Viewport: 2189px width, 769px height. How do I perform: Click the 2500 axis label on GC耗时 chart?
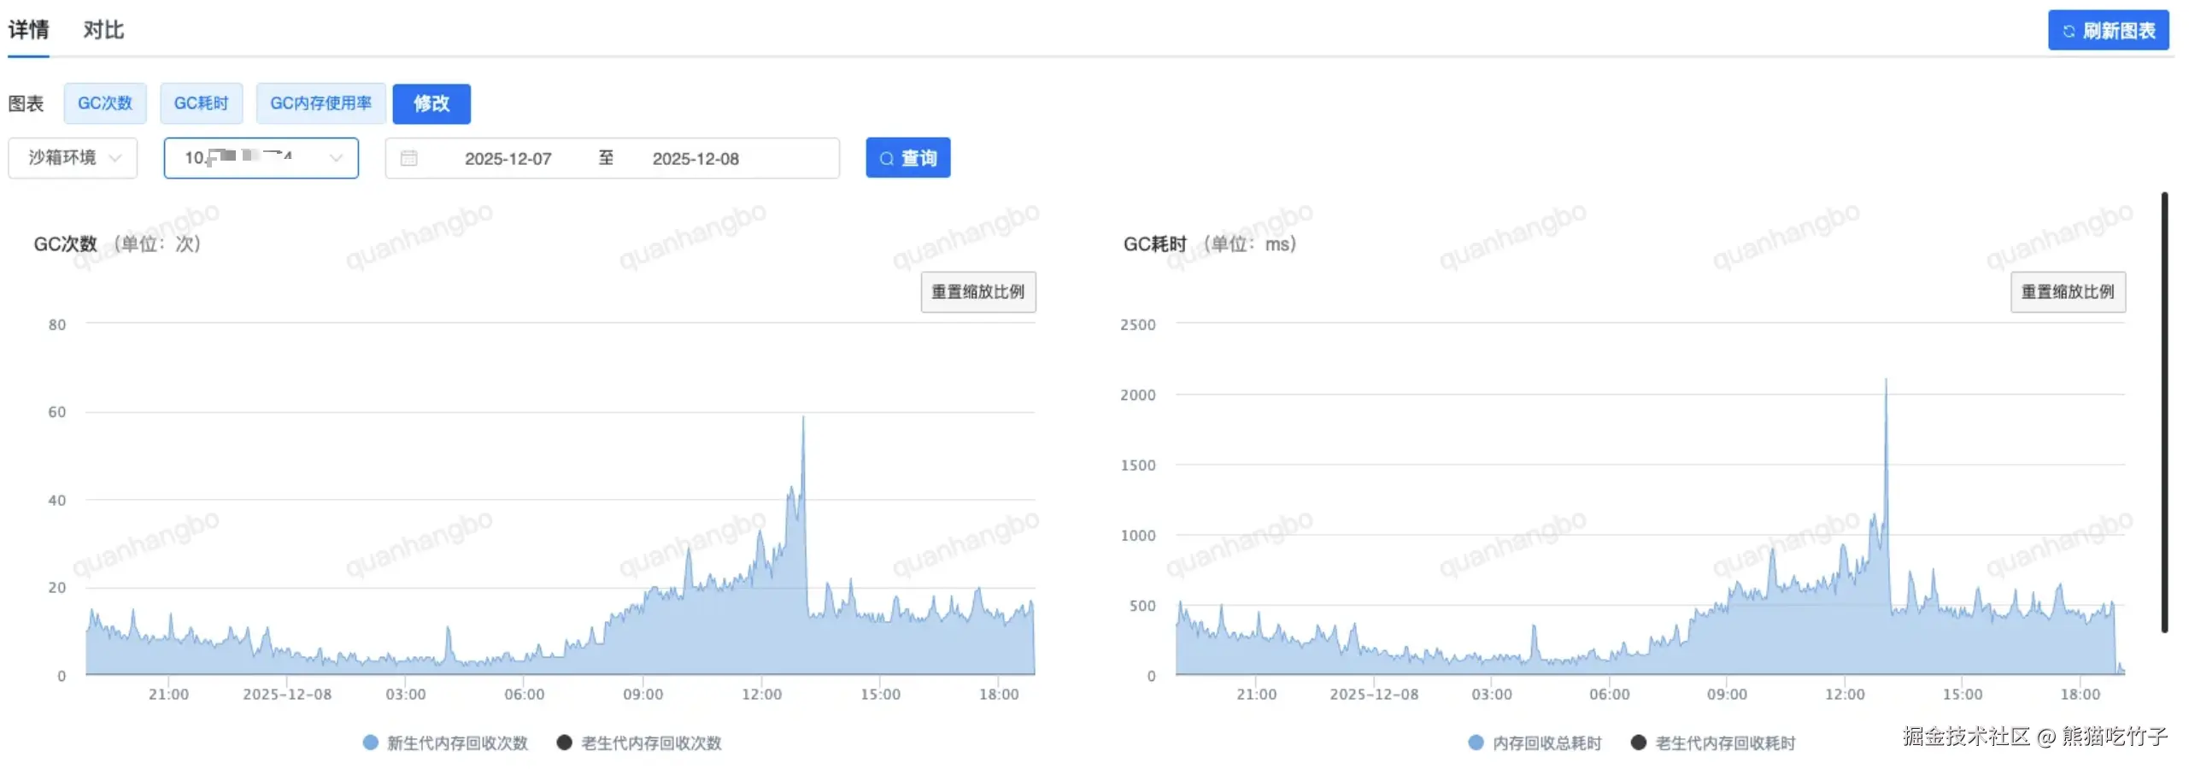(1138, 325)
